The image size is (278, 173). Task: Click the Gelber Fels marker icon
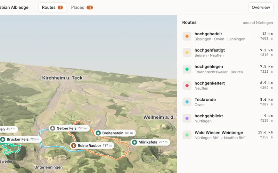[x=52, y=128]
